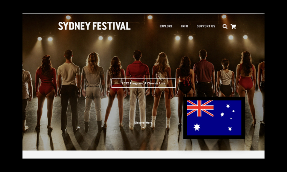Click the Australian flag image
Image resolution: width=287 pixels, height=172 pixels.
[x=214, y=118]
